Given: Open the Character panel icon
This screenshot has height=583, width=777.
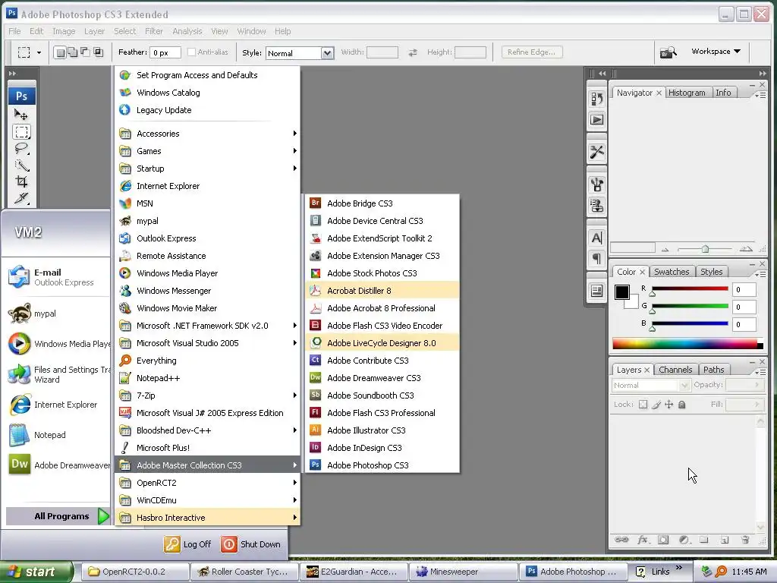Looking at the screenshot, I should click(596, 238).
